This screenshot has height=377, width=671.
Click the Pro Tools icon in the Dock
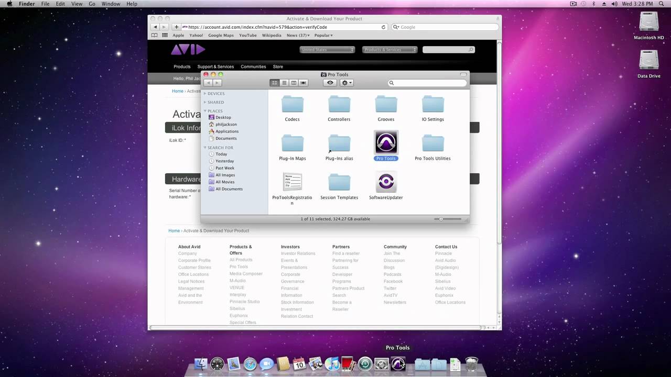click(398, 363)
